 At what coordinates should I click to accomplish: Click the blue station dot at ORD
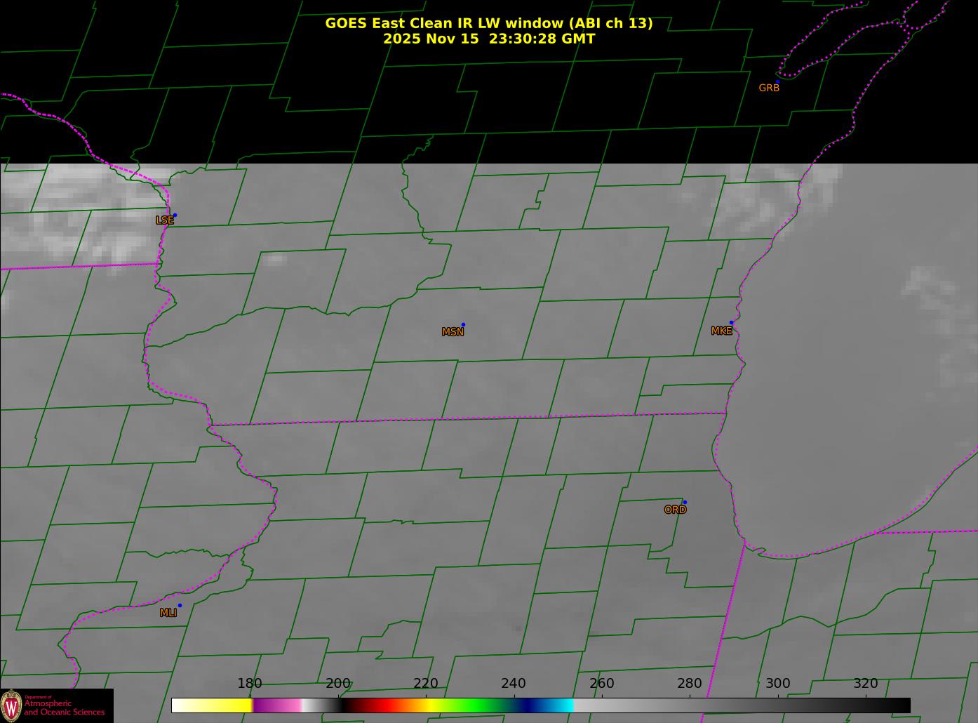[685, 503]
